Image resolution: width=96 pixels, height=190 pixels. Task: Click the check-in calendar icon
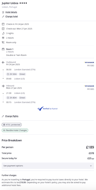(x=3, y=24)
